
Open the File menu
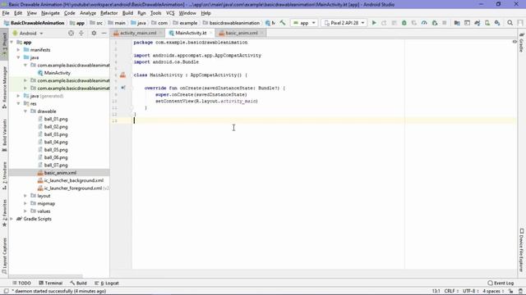tap(6, 13)
